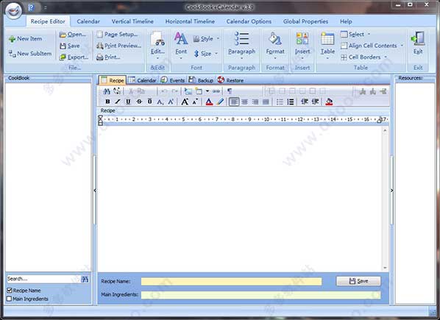
Task: Click the Recipe Name input field
Action: click(x=231, y=281)
